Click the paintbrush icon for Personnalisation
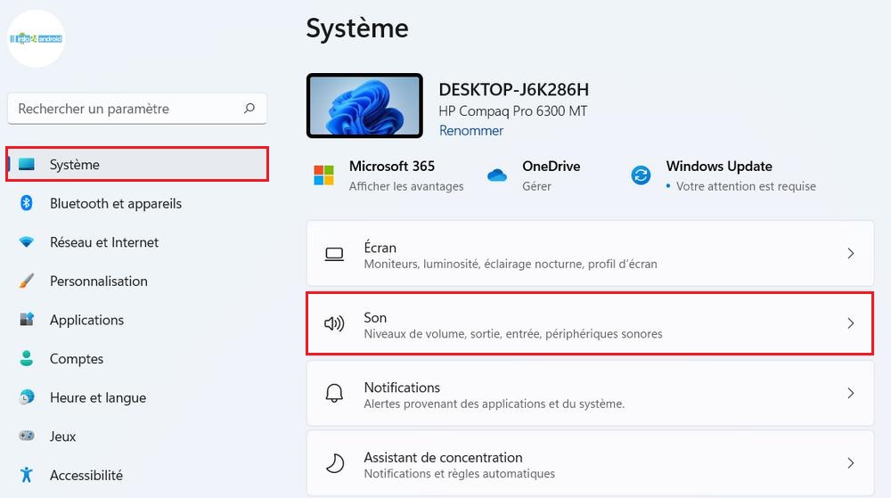The image size is (891, 498). click(x=26, y=281)
